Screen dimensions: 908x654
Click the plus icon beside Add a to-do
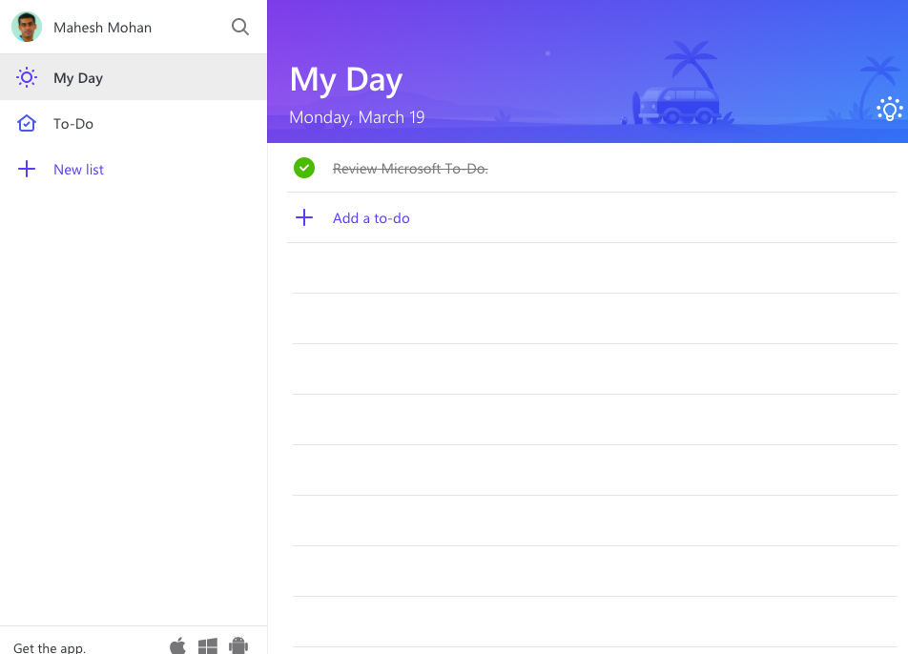[304, 218]
